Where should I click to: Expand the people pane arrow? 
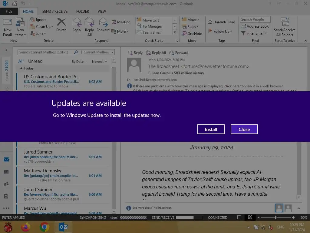click(299, 208)
